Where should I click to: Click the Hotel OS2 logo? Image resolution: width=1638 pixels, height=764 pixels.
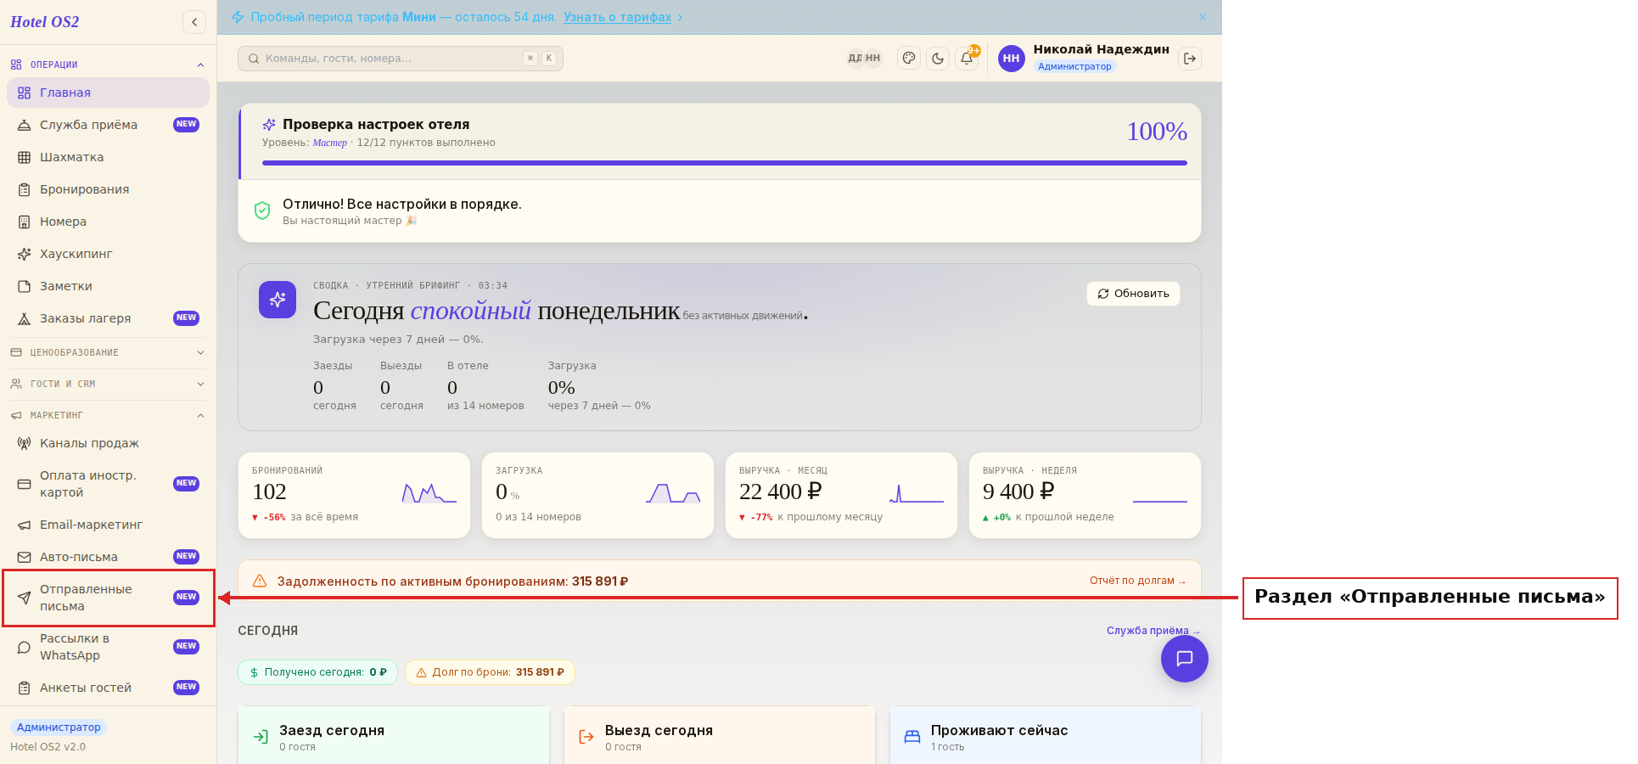click(x=45, y=22)
